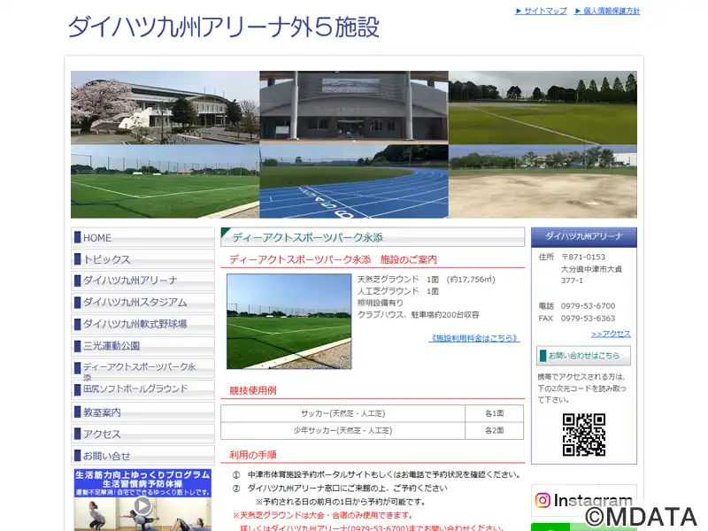Click the サイトマップ arrow link

click(541, 12)
